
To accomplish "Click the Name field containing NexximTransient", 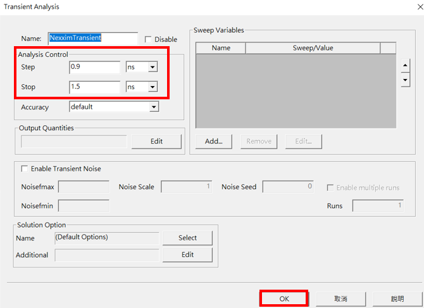I will (x=93, y=39).
